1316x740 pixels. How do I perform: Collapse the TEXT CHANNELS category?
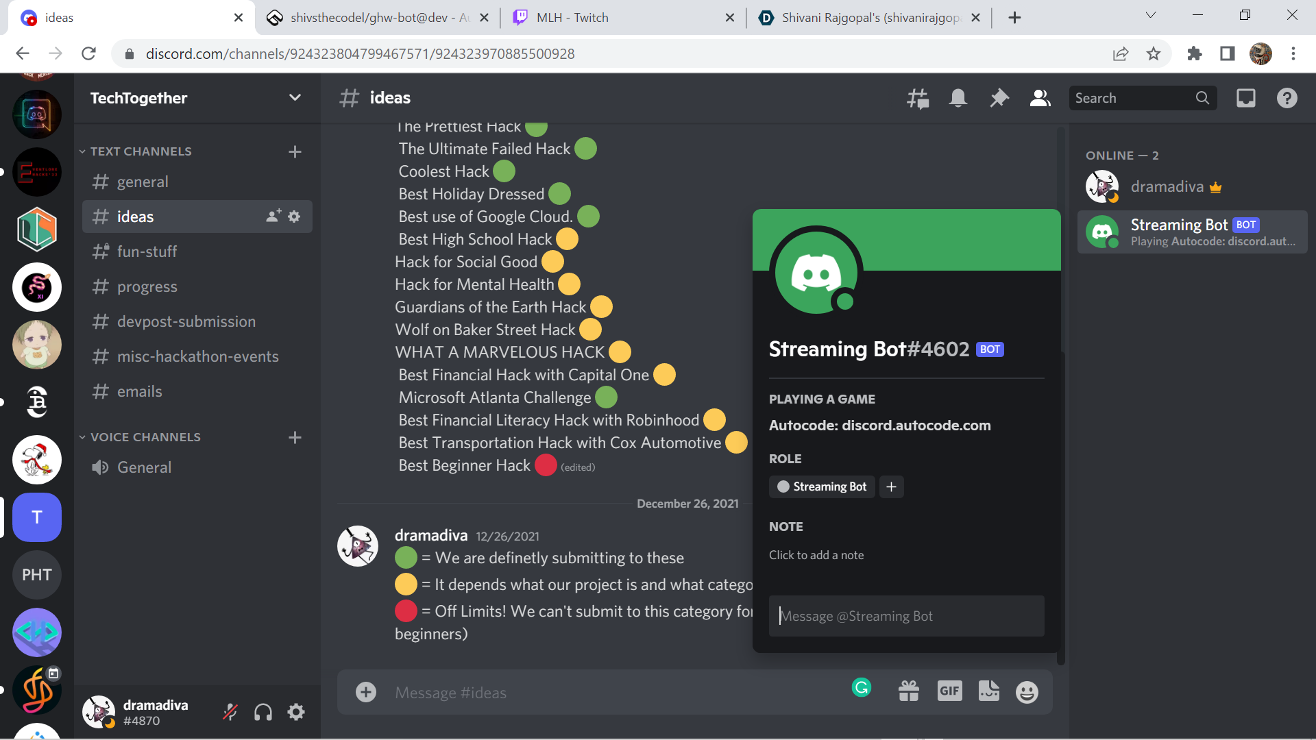[141, 151]
